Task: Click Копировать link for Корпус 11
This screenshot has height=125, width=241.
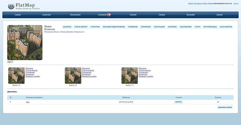Action: coord(30,75)
